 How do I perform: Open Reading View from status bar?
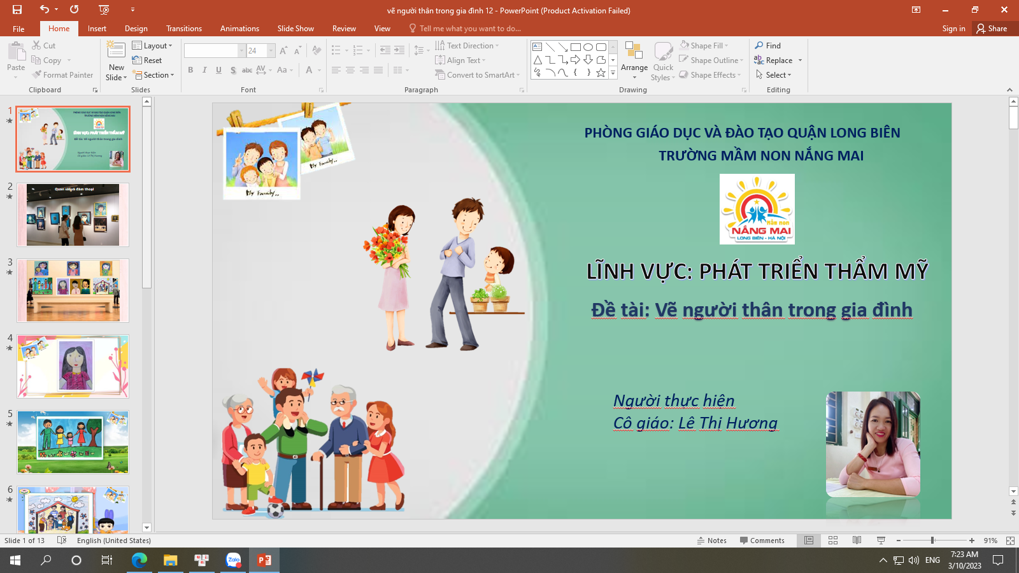tap(857, 541)
